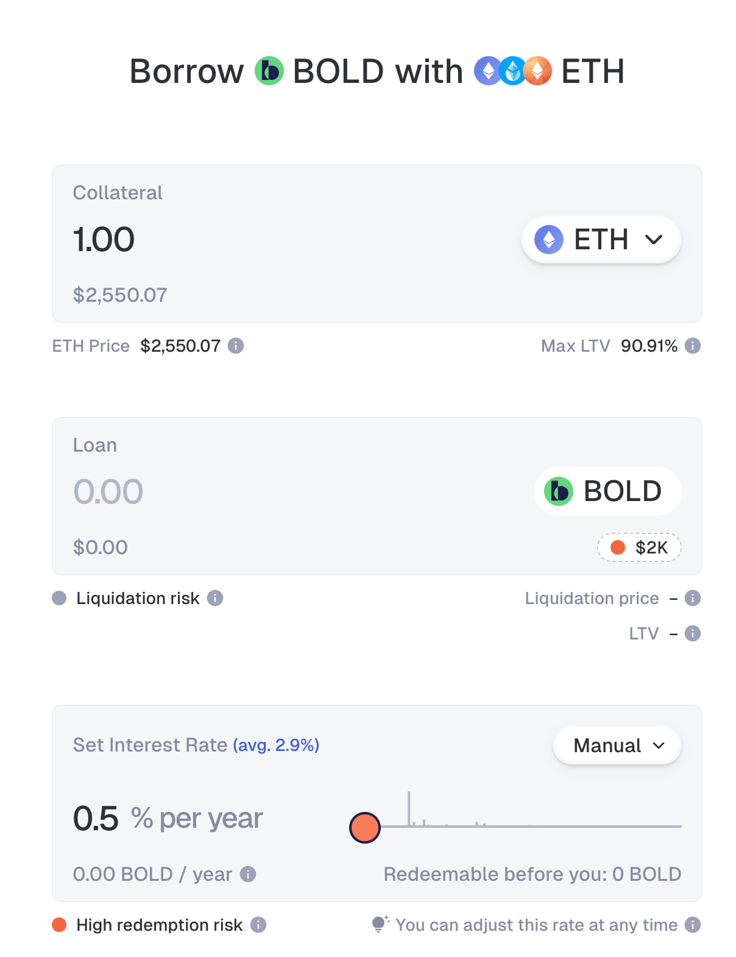Click the BOLD token badge in Loan
Image resolution: width=736 pixels, height=957 pixels.
coord(607,491)
